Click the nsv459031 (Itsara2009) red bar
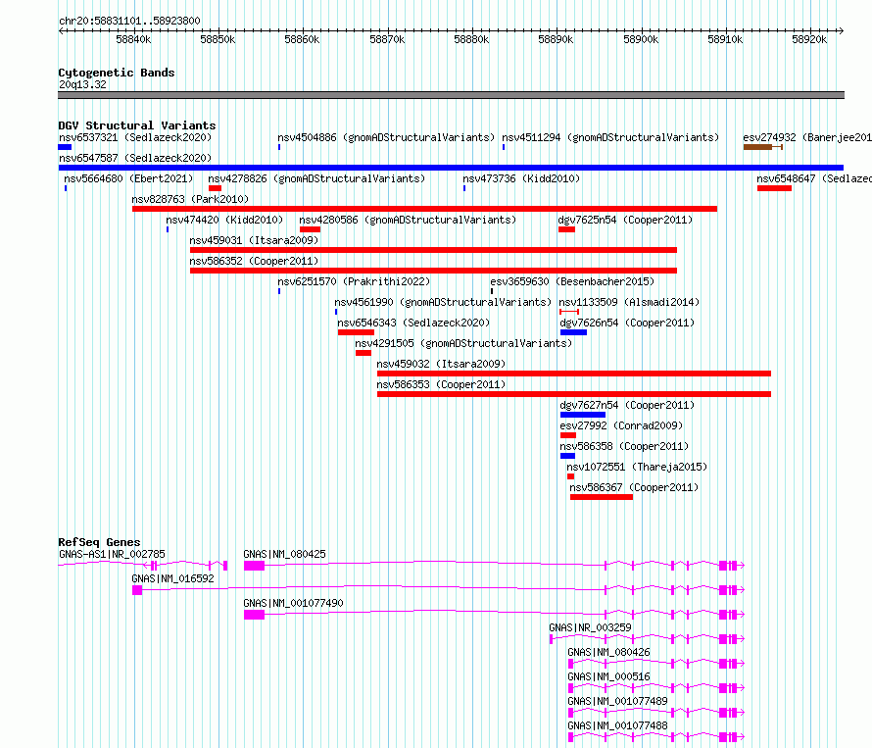872x748 pixels. 433,250
